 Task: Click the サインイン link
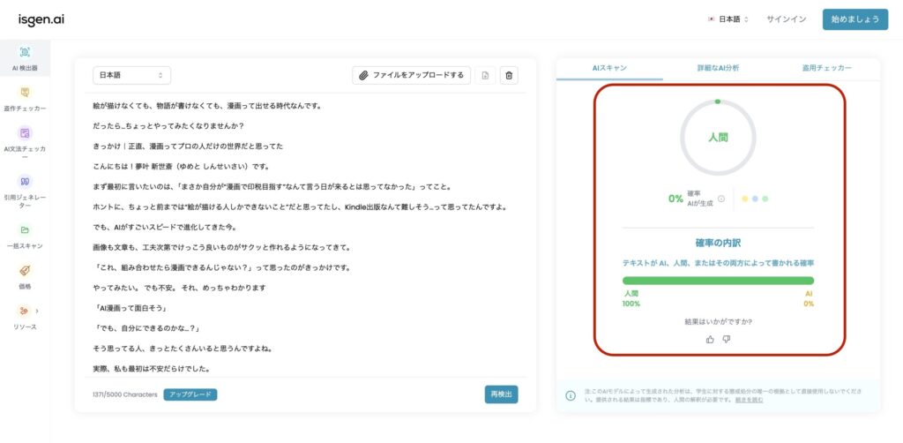[x=786, y=19]
